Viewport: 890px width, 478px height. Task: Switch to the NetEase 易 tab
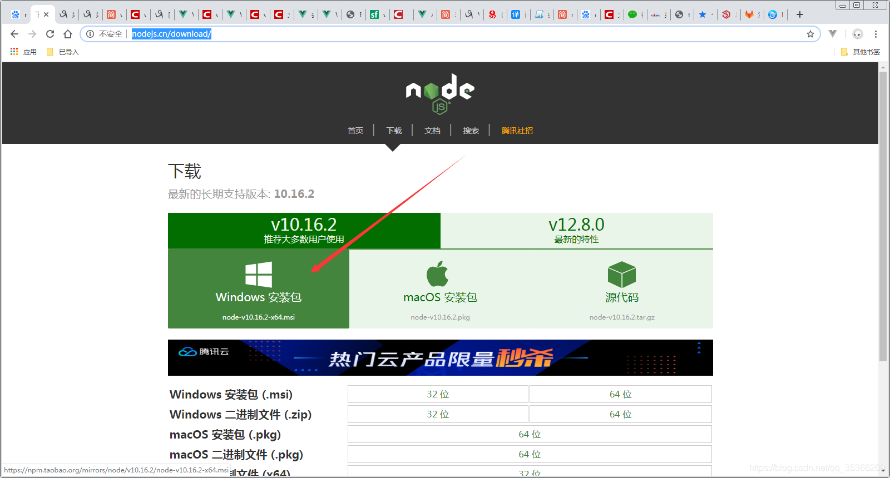tap(492, 14)
